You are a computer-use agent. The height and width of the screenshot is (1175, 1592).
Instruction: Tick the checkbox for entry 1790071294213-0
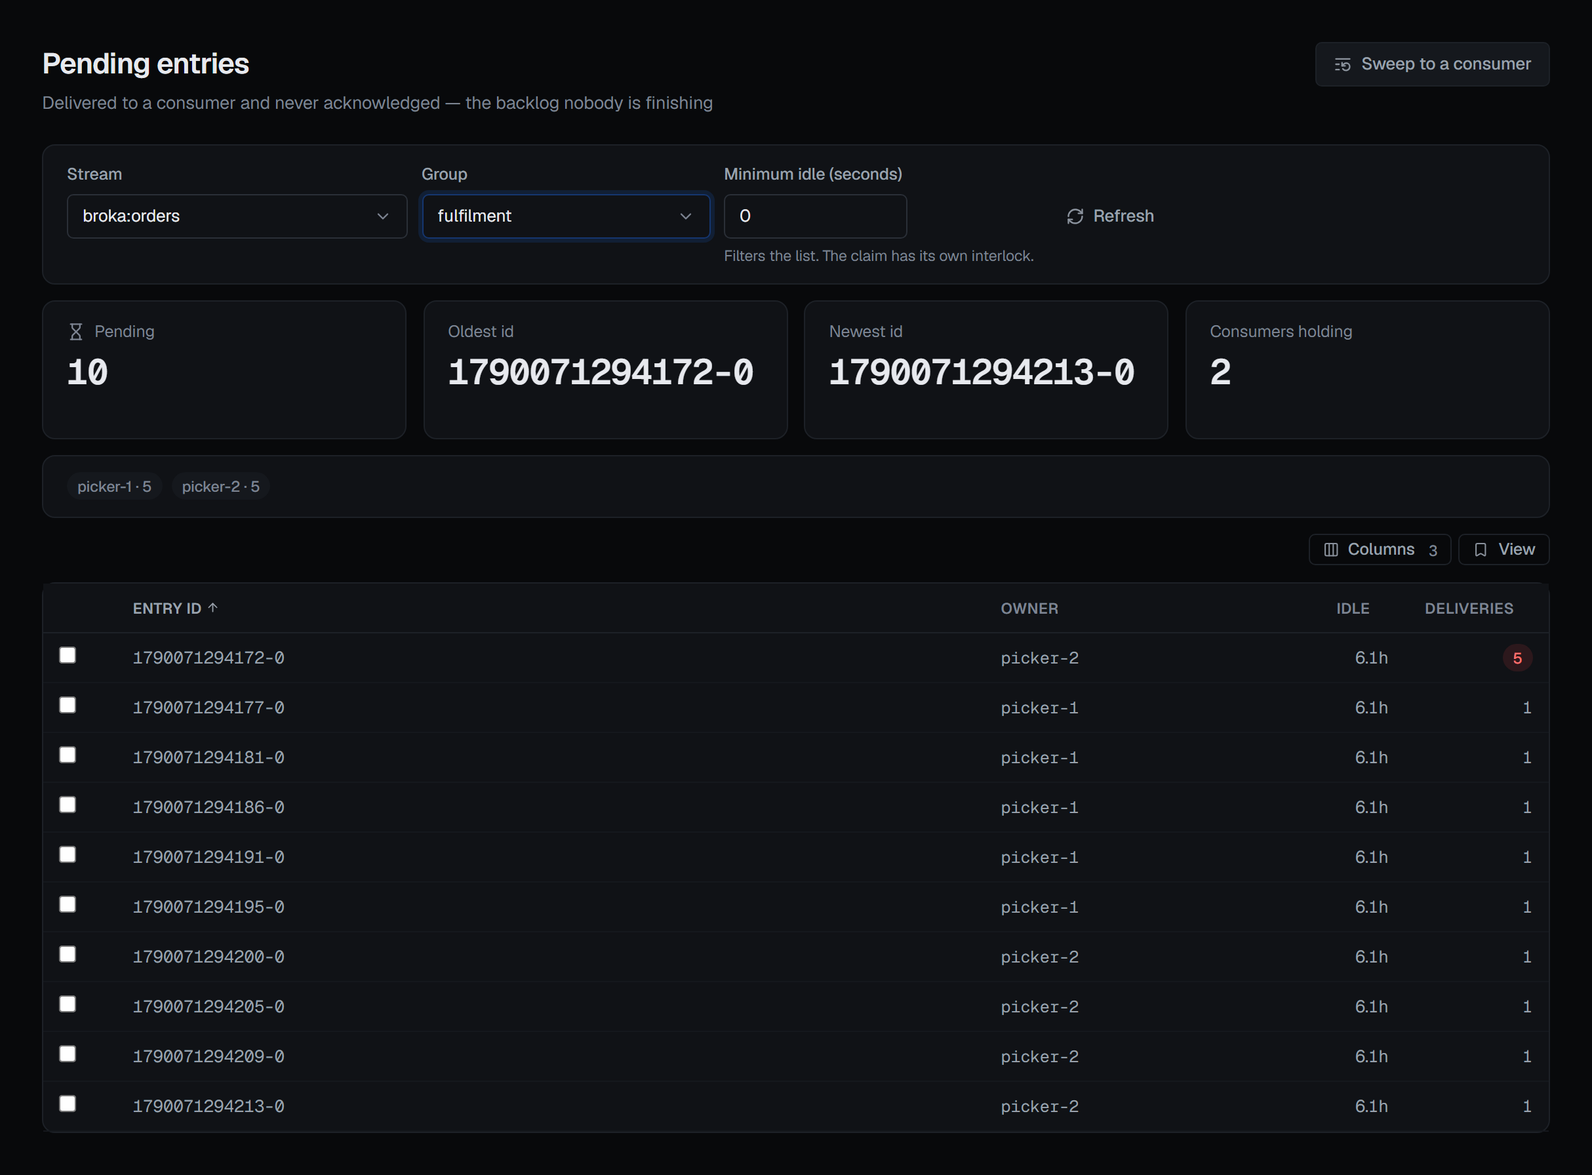[68, 1103]
